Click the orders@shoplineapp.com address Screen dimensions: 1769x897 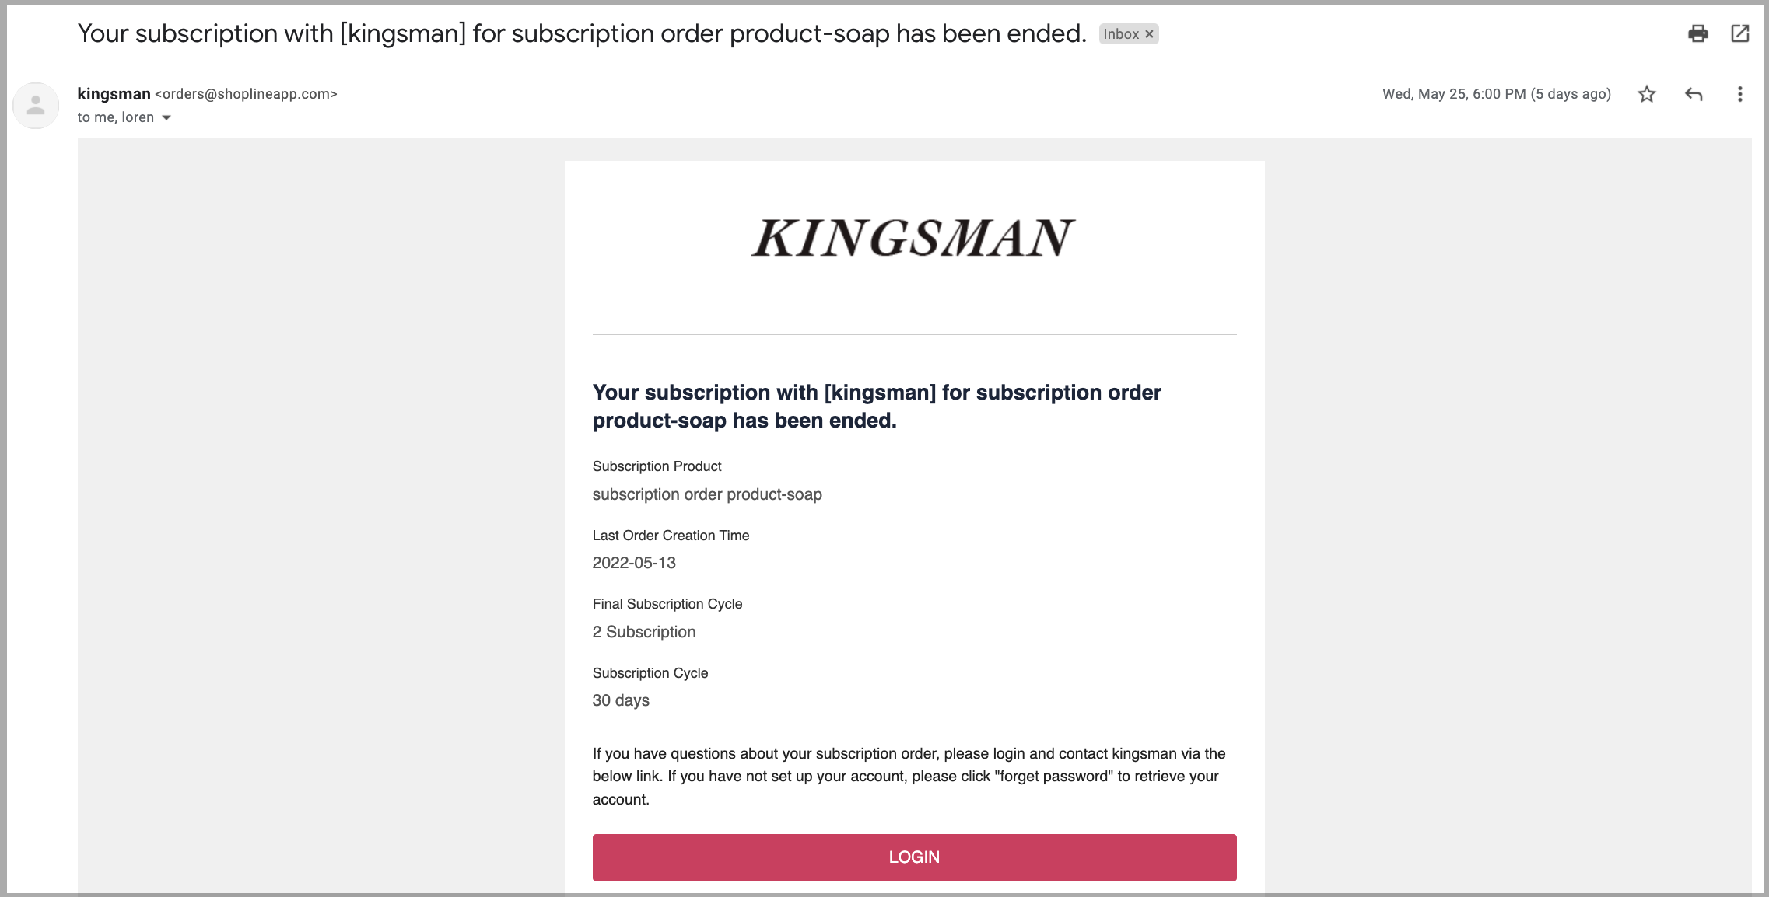click(246, 94)
